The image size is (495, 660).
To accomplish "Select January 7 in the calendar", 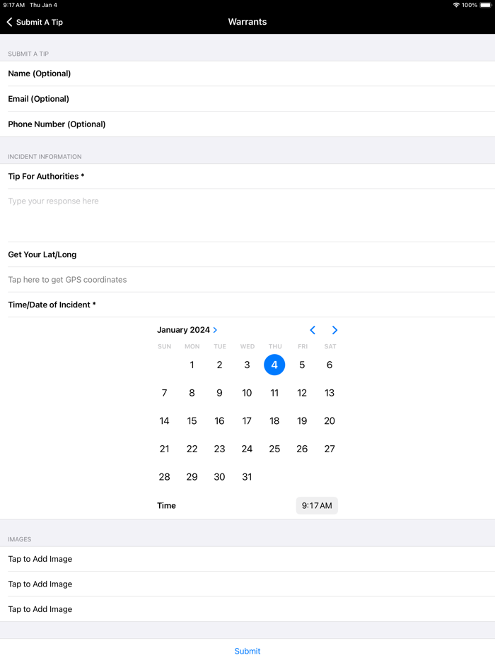I will (164, 393).
